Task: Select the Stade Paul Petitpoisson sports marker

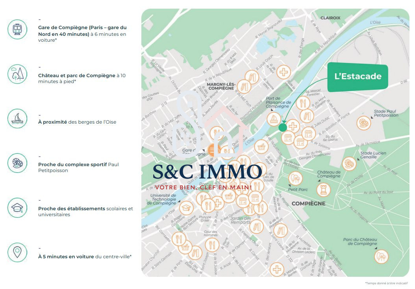Action: click(x=364, y=123)
